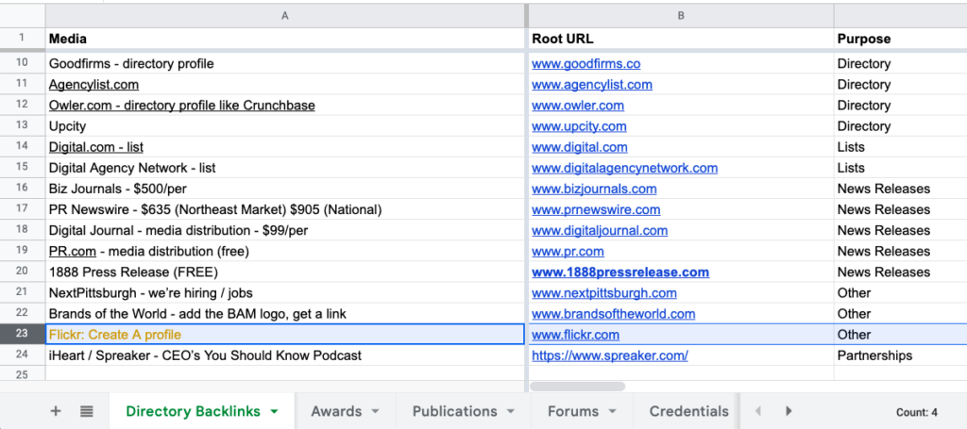Open the Count: 4 status summary
This screenshot has height=429, width=967.
coord(916,412)
